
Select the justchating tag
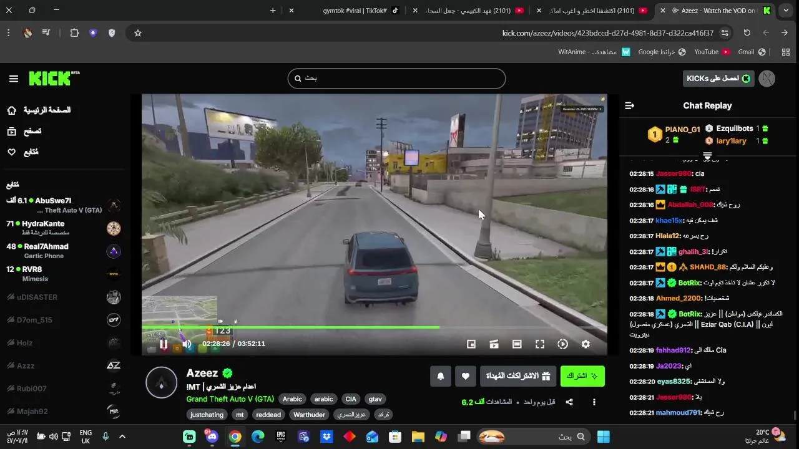207,415
